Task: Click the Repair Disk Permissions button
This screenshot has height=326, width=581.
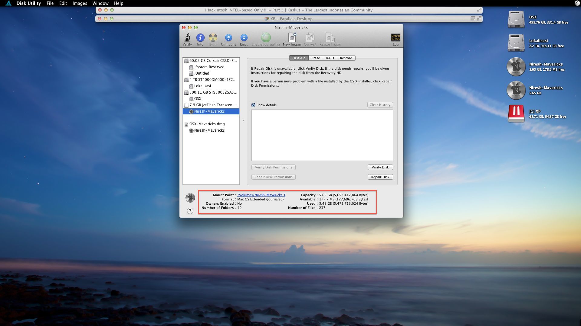Action: [x=273, y=177]
